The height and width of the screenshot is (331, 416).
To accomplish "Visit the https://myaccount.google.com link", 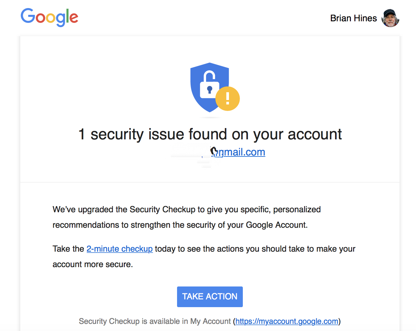I will coord(287,321).
